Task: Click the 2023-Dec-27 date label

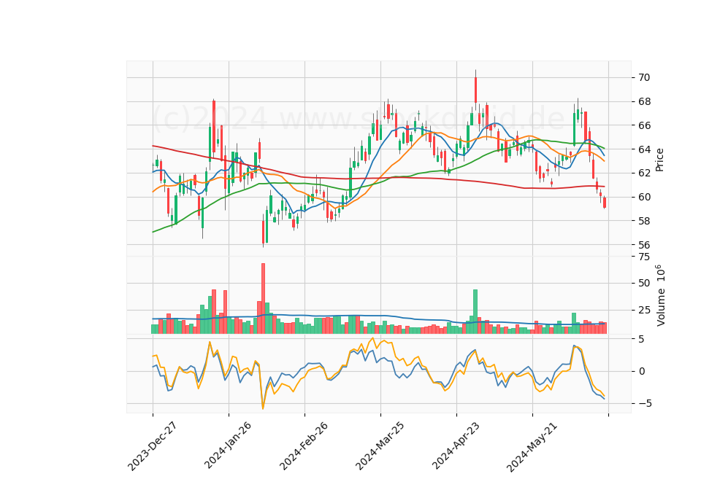Action: (153, 446)
